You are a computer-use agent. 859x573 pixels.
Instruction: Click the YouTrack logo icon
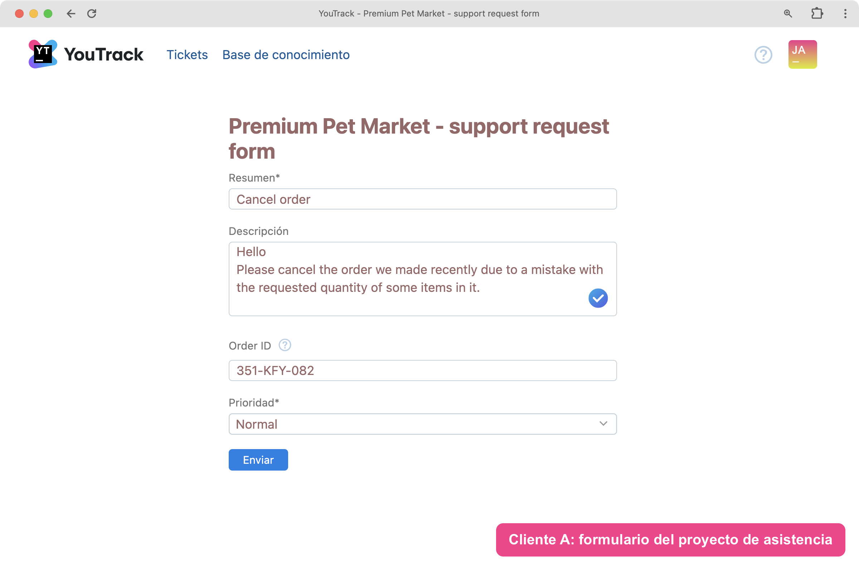tap(43, 54)
